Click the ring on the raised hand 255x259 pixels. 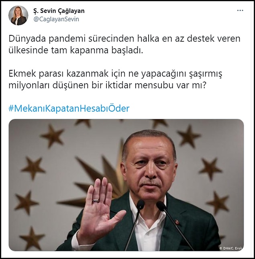[96, 200]
